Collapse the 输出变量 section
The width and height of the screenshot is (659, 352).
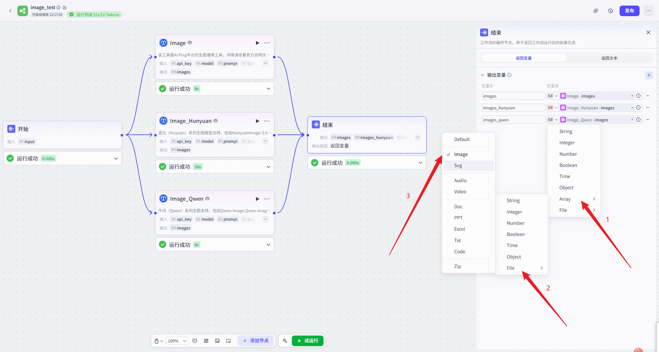point(482,75)
